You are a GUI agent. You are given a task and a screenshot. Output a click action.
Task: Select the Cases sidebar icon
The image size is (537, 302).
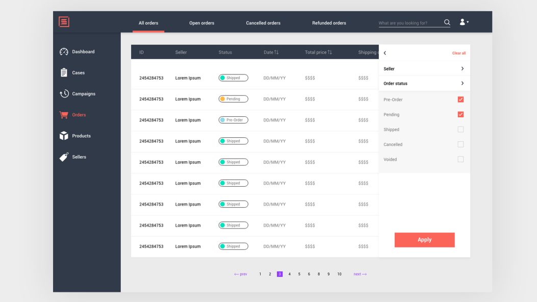(x=64, y=72)
